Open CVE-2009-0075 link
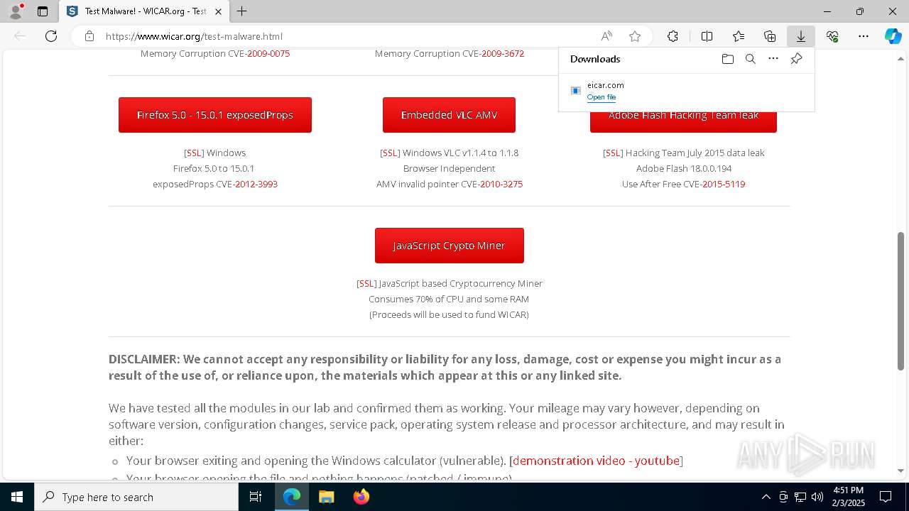 [268, 54]
